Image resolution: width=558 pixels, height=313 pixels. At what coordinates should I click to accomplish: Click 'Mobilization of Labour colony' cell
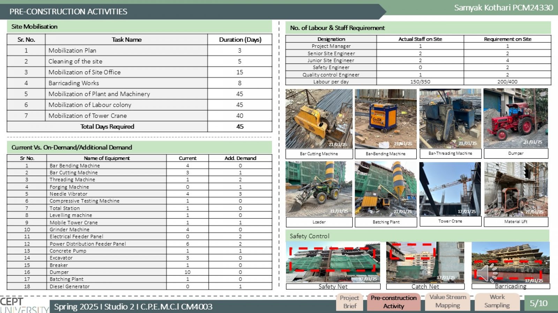click(x=126, y=105)
